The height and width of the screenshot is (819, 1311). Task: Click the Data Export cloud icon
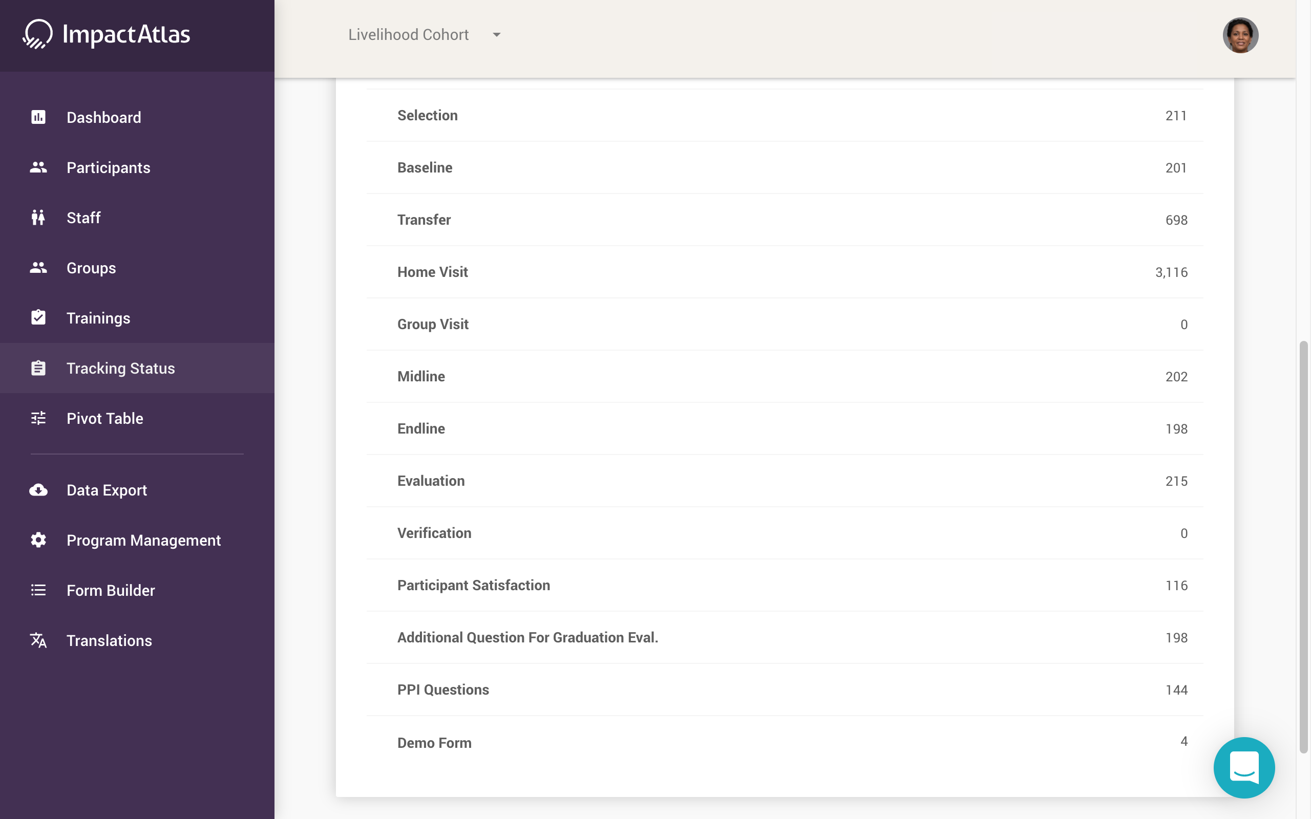tap(38, 490)
